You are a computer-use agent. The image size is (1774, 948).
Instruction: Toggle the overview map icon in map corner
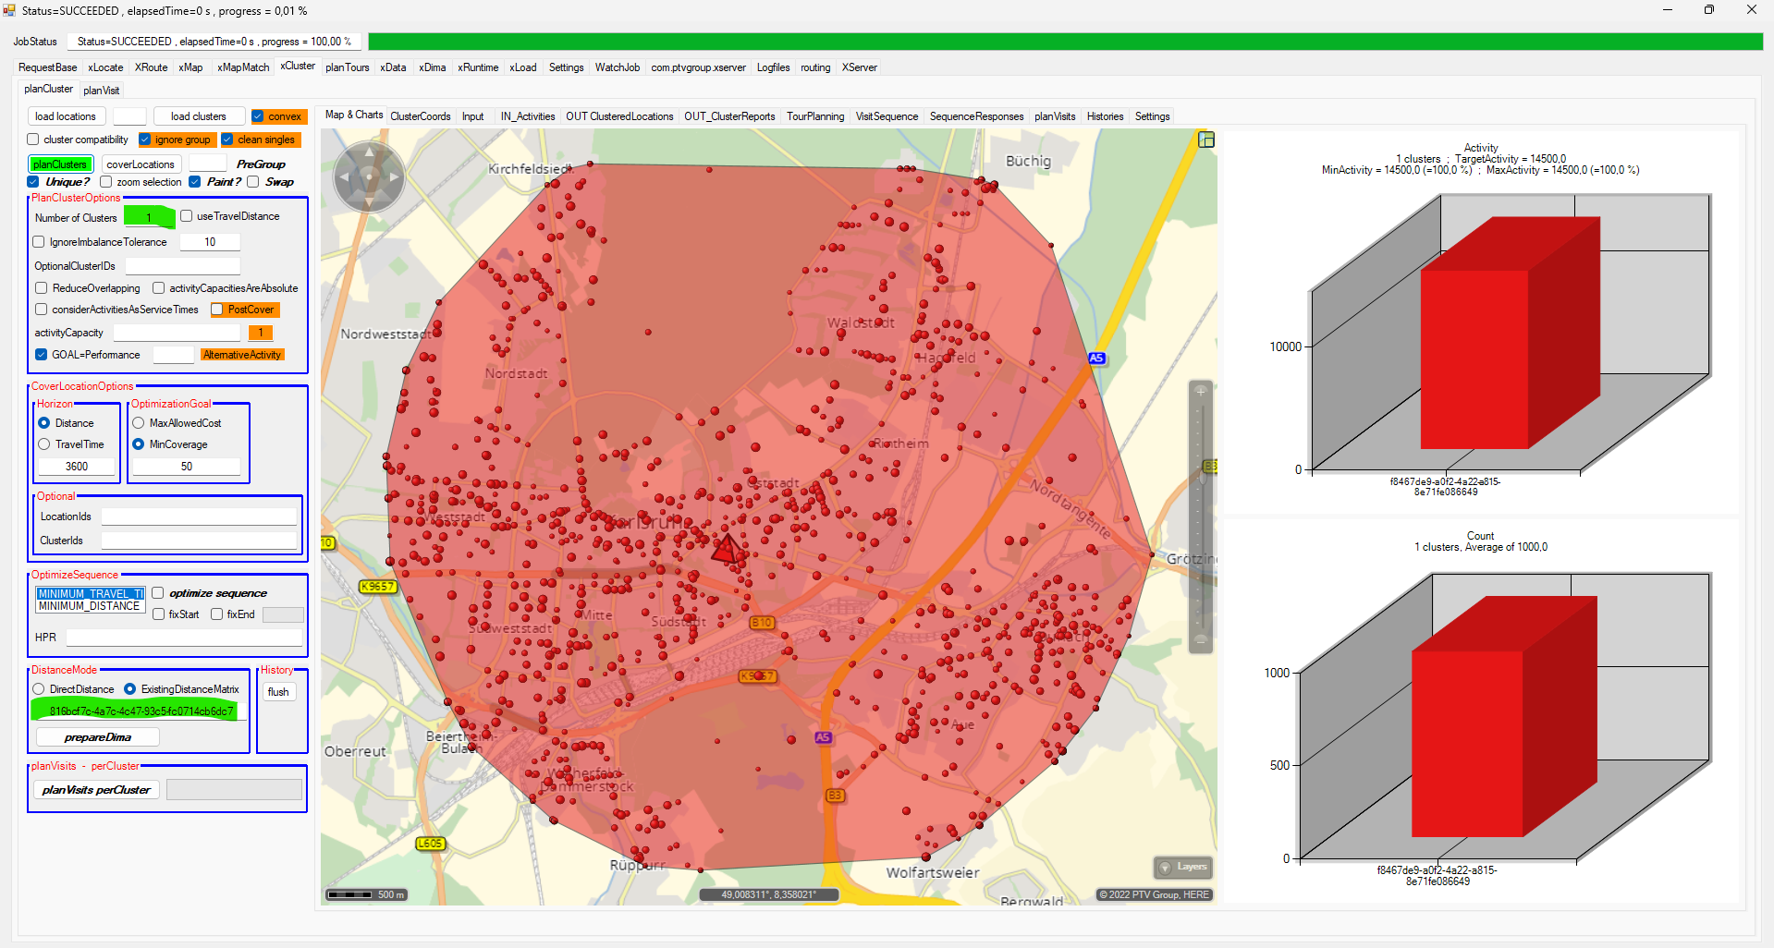click(1205, 140)
